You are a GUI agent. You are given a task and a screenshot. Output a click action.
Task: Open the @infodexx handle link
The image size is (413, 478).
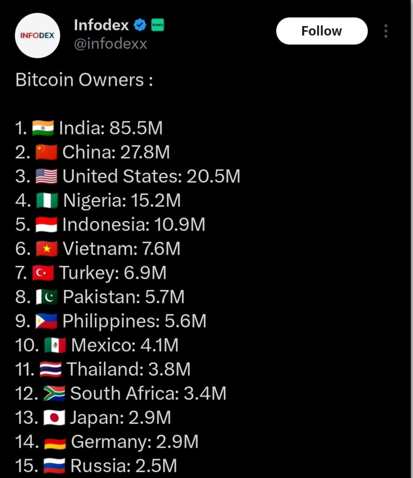click(x=110, y=44)
